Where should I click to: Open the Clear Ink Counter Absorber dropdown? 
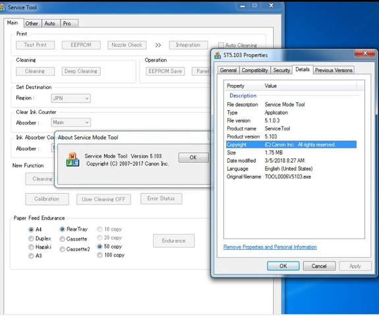[x=71, y=123]
